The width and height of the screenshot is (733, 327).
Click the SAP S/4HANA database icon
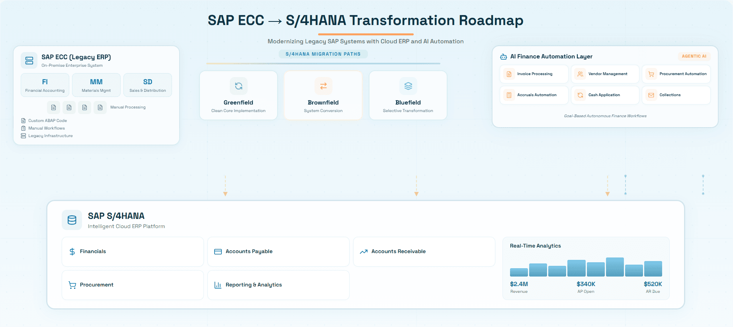(x=72, y=220)
